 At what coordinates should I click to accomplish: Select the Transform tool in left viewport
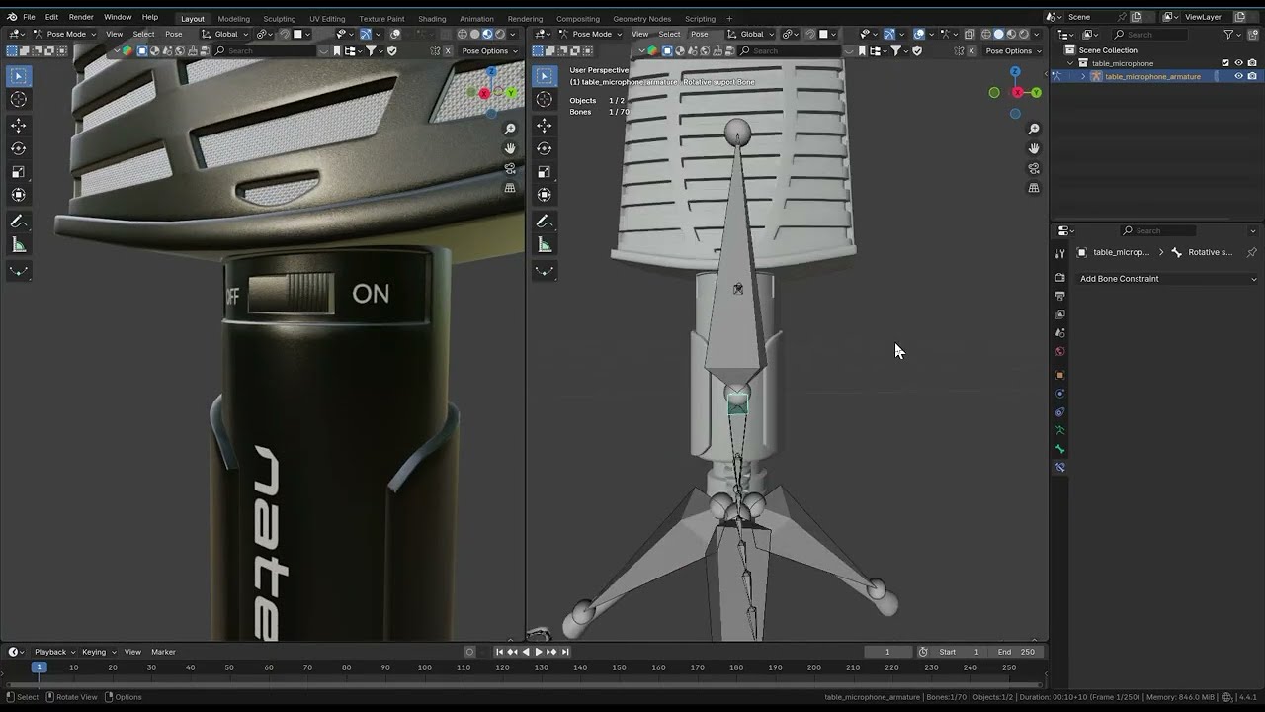19,195
